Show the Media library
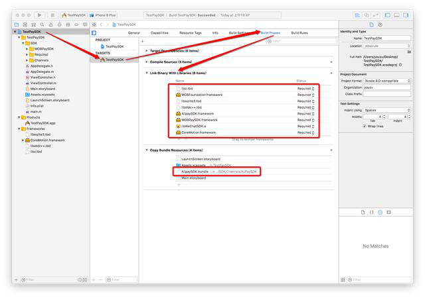 (389, 213)
